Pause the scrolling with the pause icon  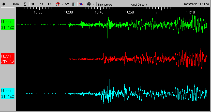point(73,4)
